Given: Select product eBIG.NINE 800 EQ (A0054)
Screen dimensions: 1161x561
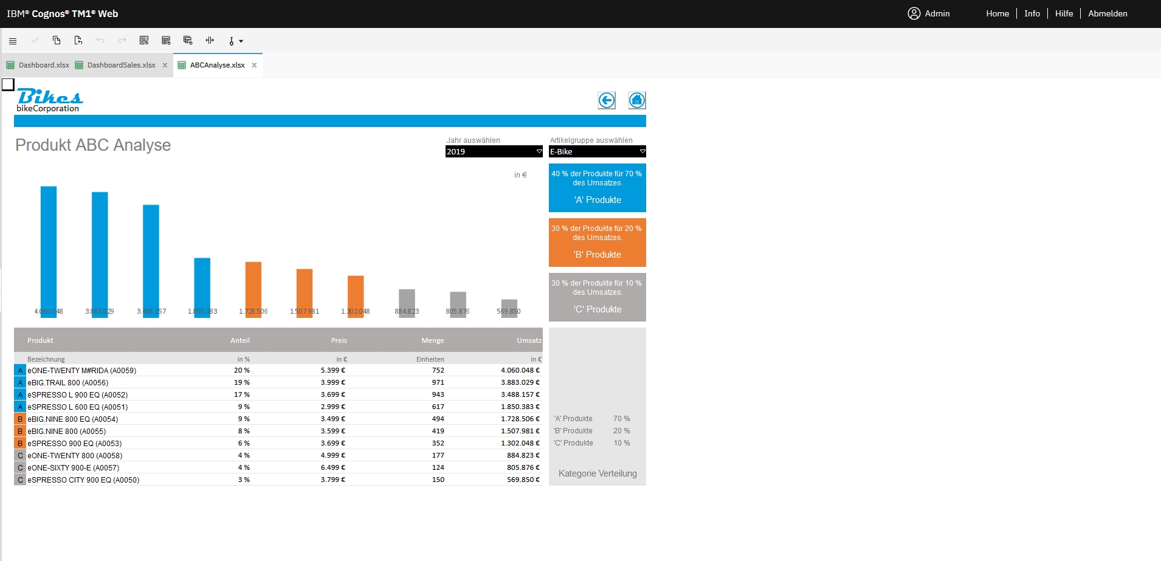Looking at the screenshot, I should [x=73, y=419].
